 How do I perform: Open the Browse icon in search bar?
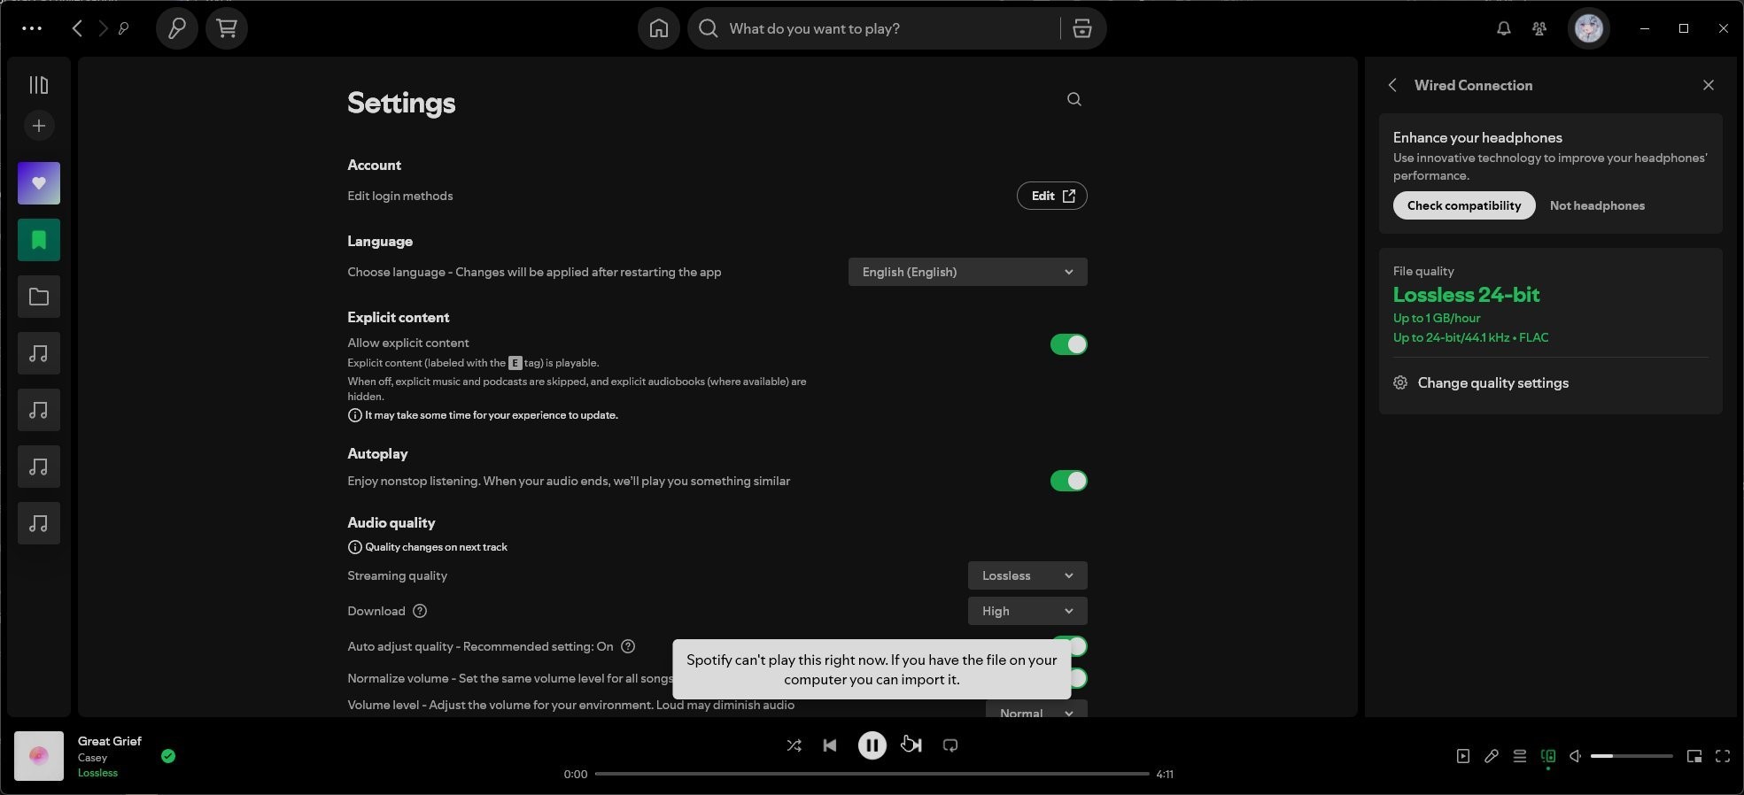[x=1081, y=28]
